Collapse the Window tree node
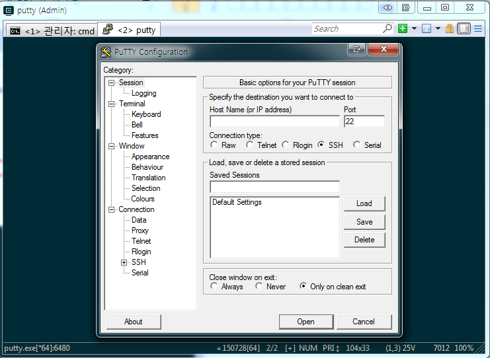The width and height of the screenshot is (490, 358). pyautogui.click(x=111, y=146)
